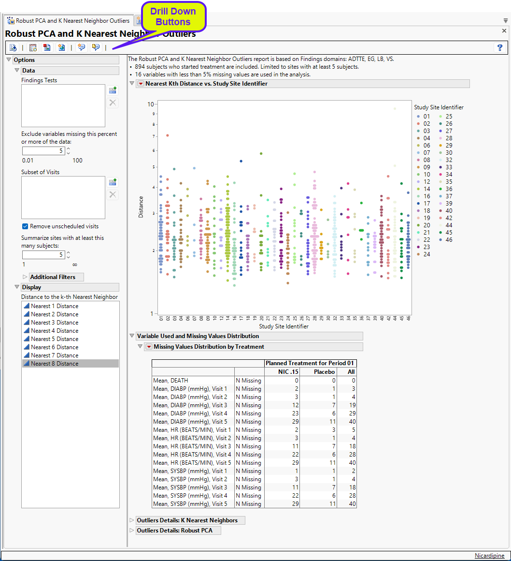The image size is (511, 561).
Task: Click add icon beside Findings Tests list
Action: pyautogui.click(x=113, y=90)
